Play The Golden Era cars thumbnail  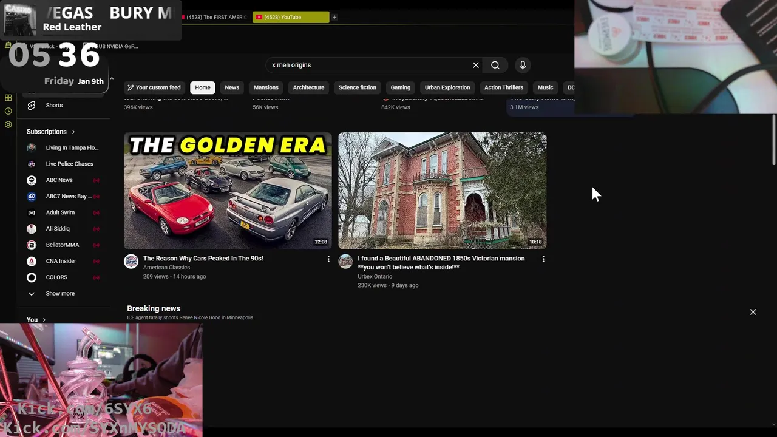coord(228,191)
